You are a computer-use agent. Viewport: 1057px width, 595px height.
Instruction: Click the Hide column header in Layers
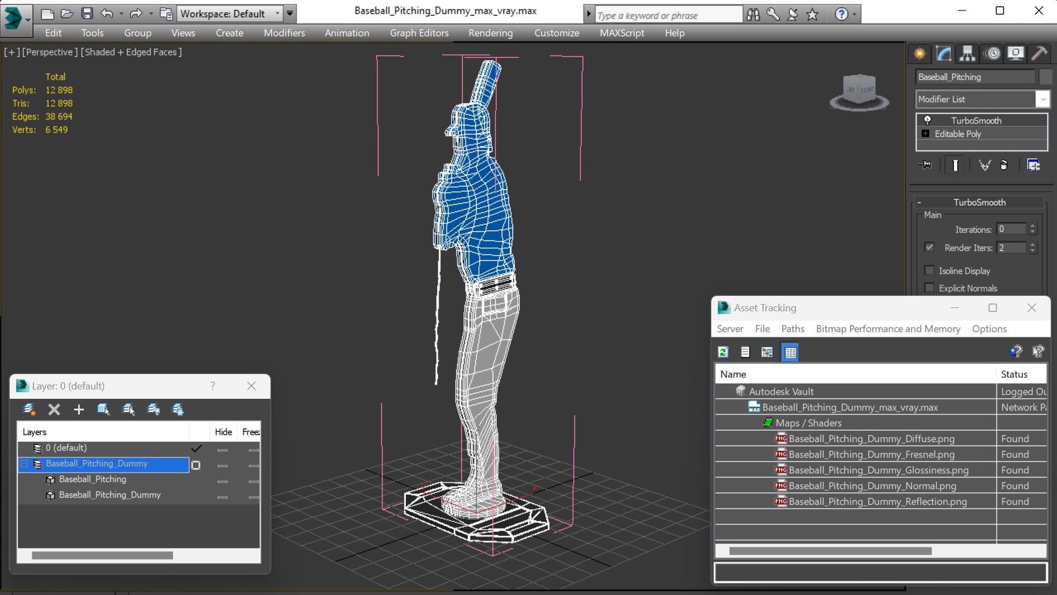click(224, 432)
